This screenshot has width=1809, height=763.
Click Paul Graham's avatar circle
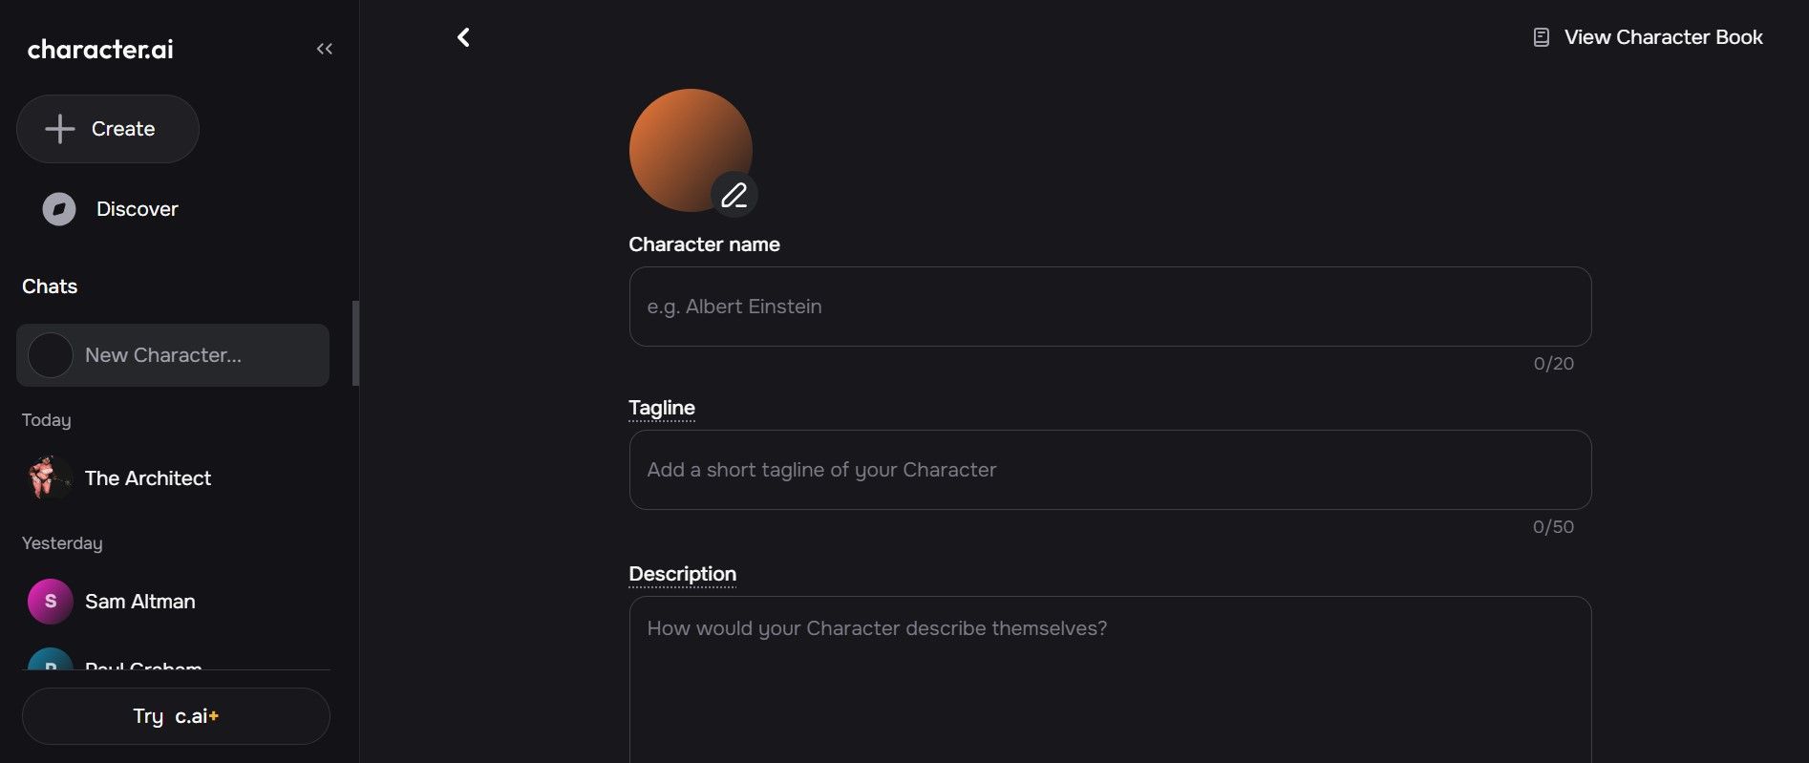50,666
